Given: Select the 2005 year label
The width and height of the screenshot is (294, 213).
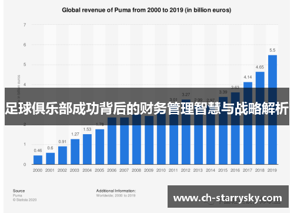Looking at the screenshot, I should (x=99, y=170).
